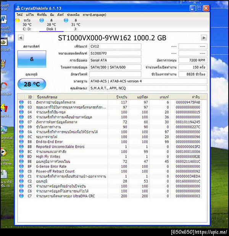The height and width of the screenshot is (236, 229).
Task: Open the fifth (Disk) menu
Action: click(x=60, y=15)
